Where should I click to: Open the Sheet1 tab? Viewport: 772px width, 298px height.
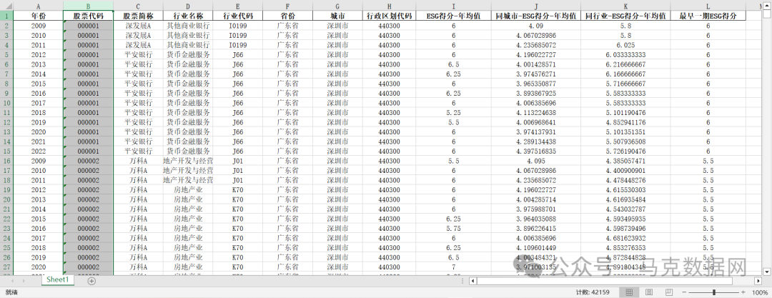(x=58, y=280)
